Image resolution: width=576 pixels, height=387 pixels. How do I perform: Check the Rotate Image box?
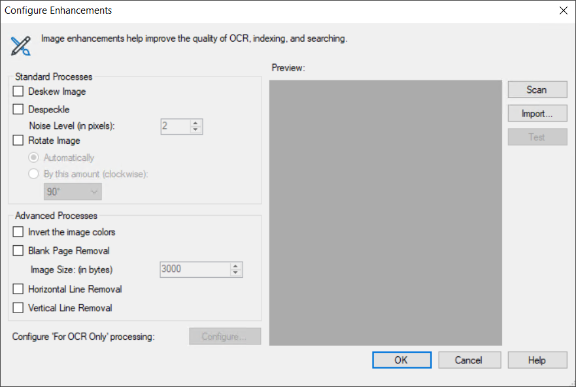pos(18,141)
